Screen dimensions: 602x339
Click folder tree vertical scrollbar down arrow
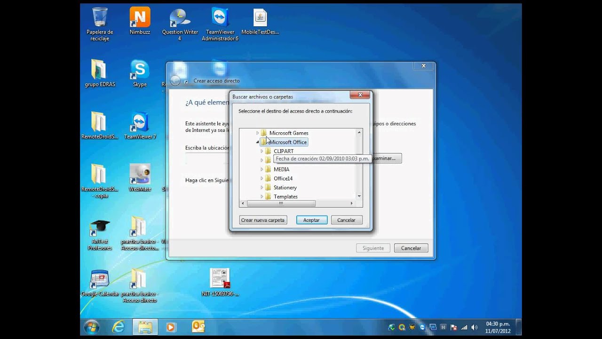(x=359, y=196)
